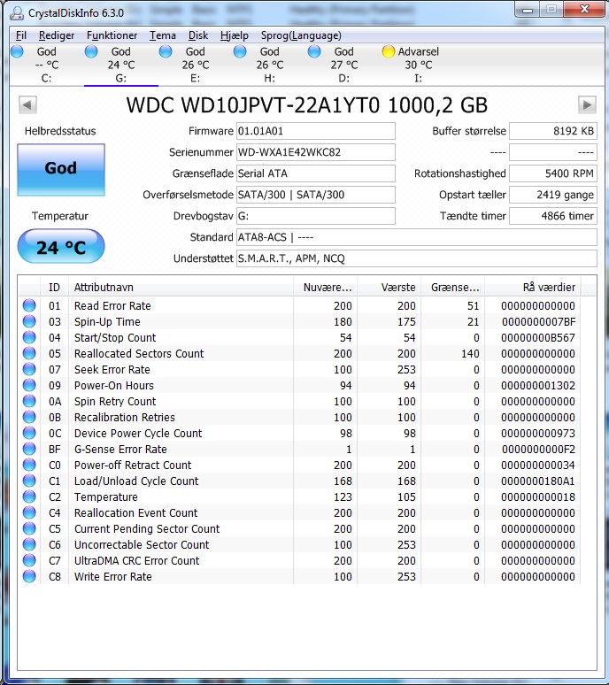Click status circle for Temperature attribute

(x=29, y=496)
